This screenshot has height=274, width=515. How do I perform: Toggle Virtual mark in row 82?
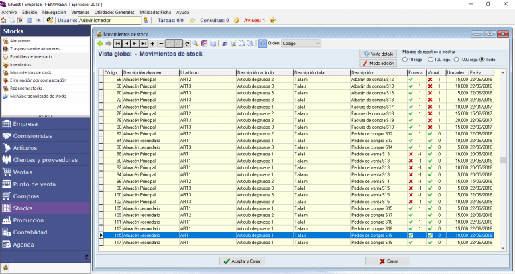430,134
